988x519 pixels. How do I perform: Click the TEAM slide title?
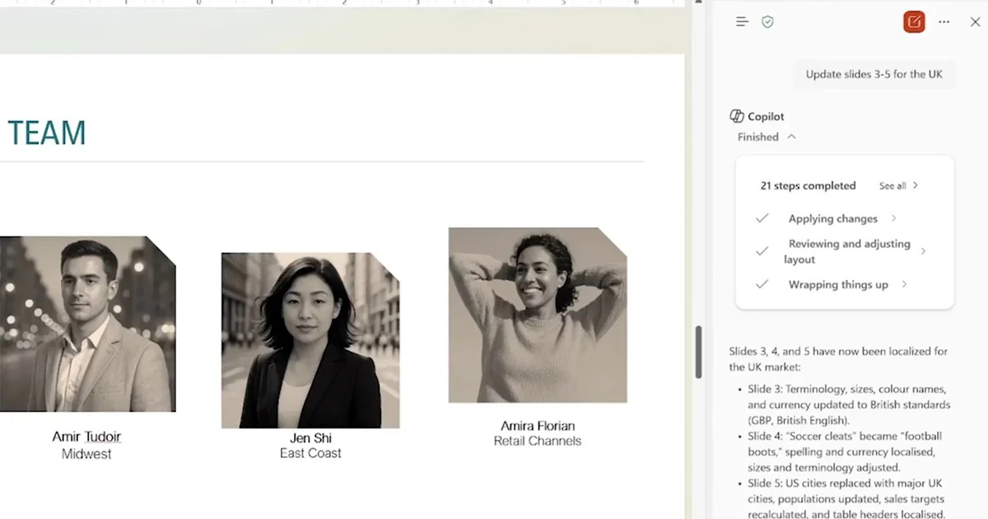click(47, 133)
